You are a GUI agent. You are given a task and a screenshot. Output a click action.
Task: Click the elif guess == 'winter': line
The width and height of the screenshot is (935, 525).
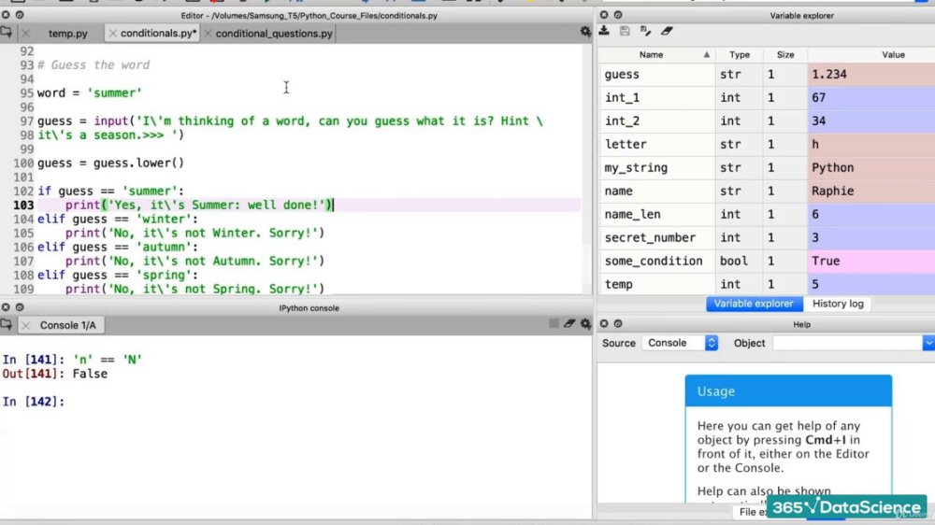[118, 220]
